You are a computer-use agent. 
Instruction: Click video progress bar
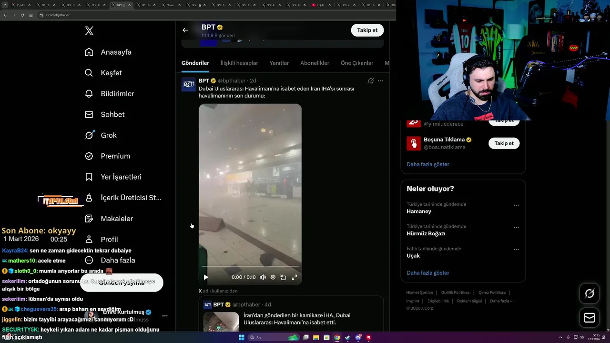click(250, 266)
